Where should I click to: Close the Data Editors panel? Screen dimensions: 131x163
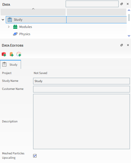pyautogui.click(x=128, y=45)
